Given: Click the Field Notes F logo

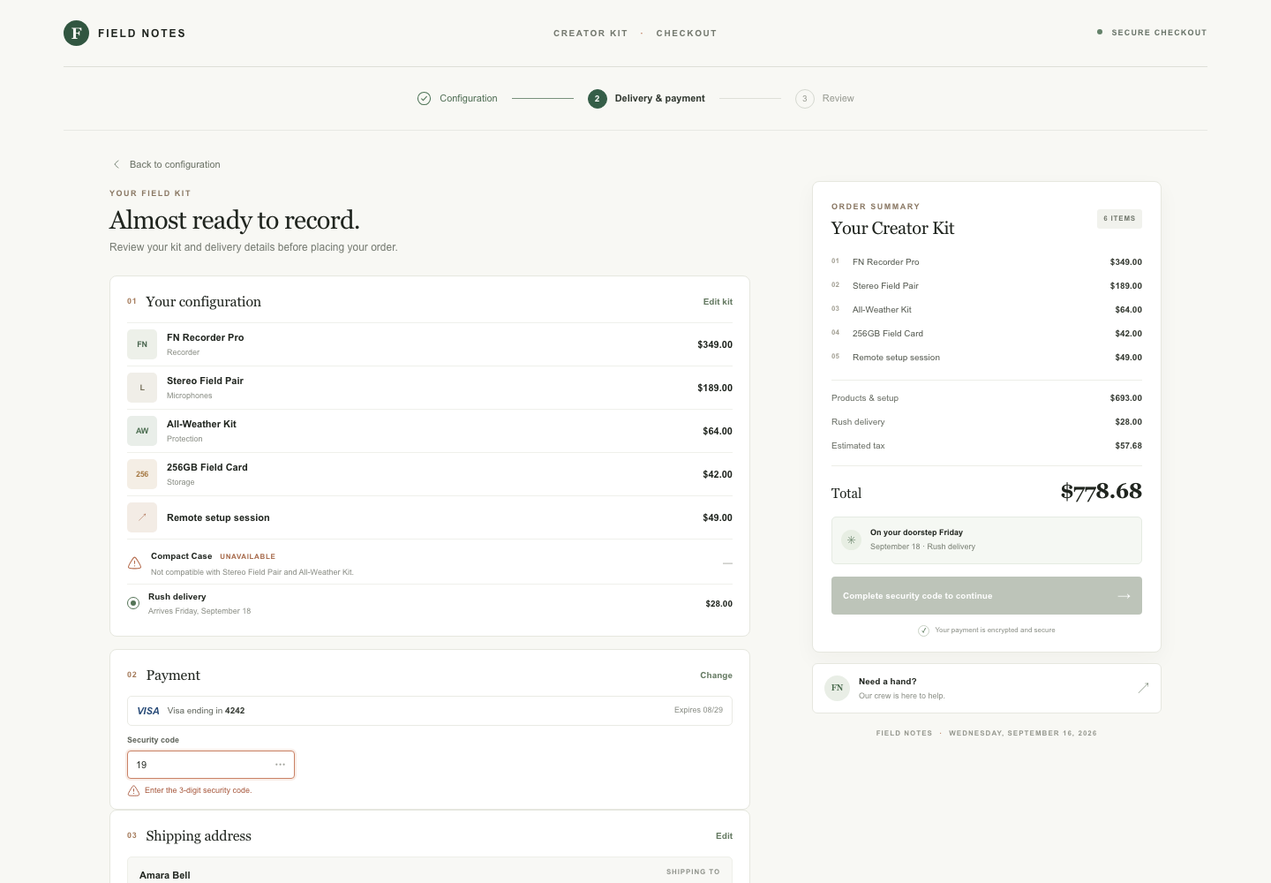Looking at the screenshot, I should (76, 34).
